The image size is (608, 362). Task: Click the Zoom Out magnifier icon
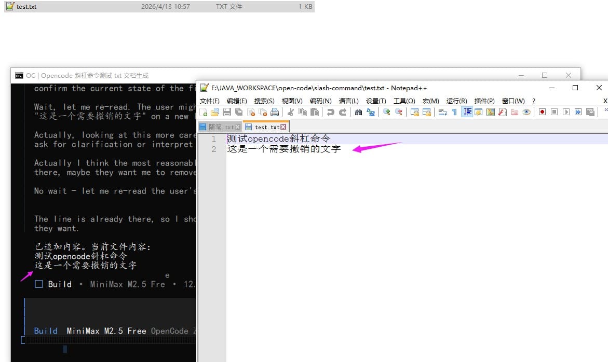tap(398, 112)
